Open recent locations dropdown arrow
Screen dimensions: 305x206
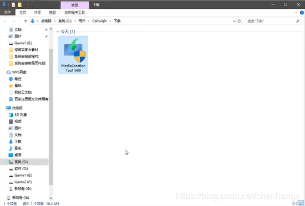point(20,21)
